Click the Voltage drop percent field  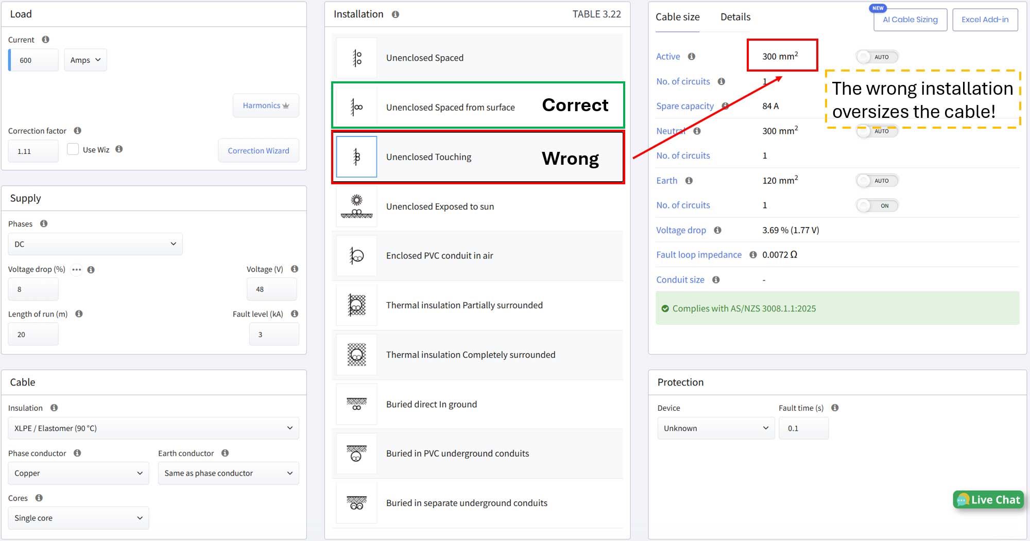tap(33, 289)
